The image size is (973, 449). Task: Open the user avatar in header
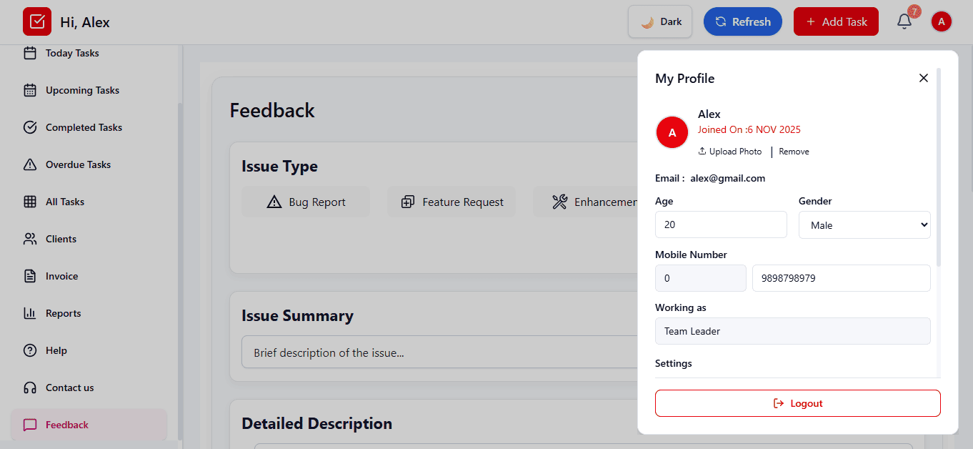(942, 21)
